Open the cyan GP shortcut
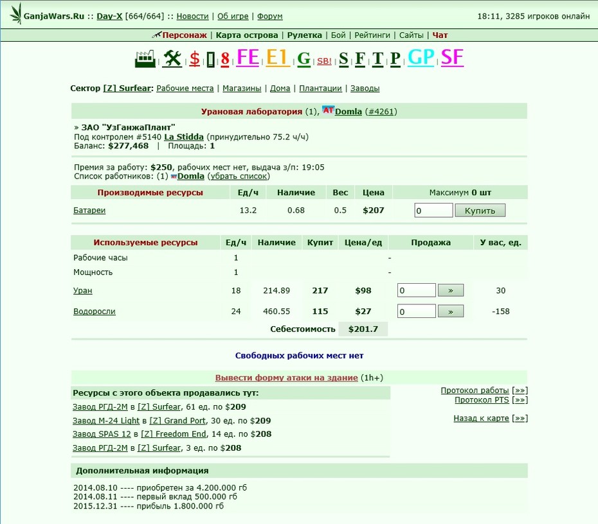 click(x=421, y=58)
